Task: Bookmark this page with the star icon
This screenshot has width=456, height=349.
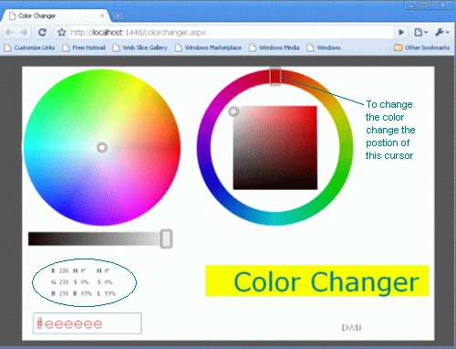Action: click(62, 32)
